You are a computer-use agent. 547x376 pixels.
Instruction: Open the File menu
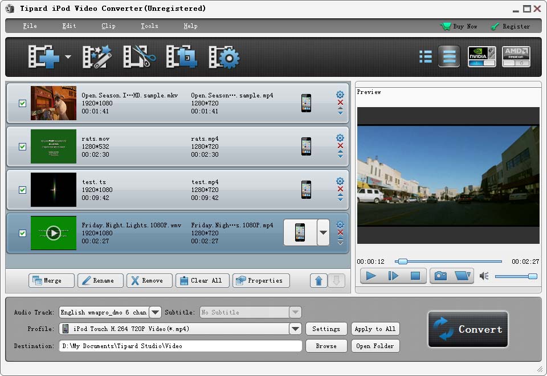pos(30,26)
